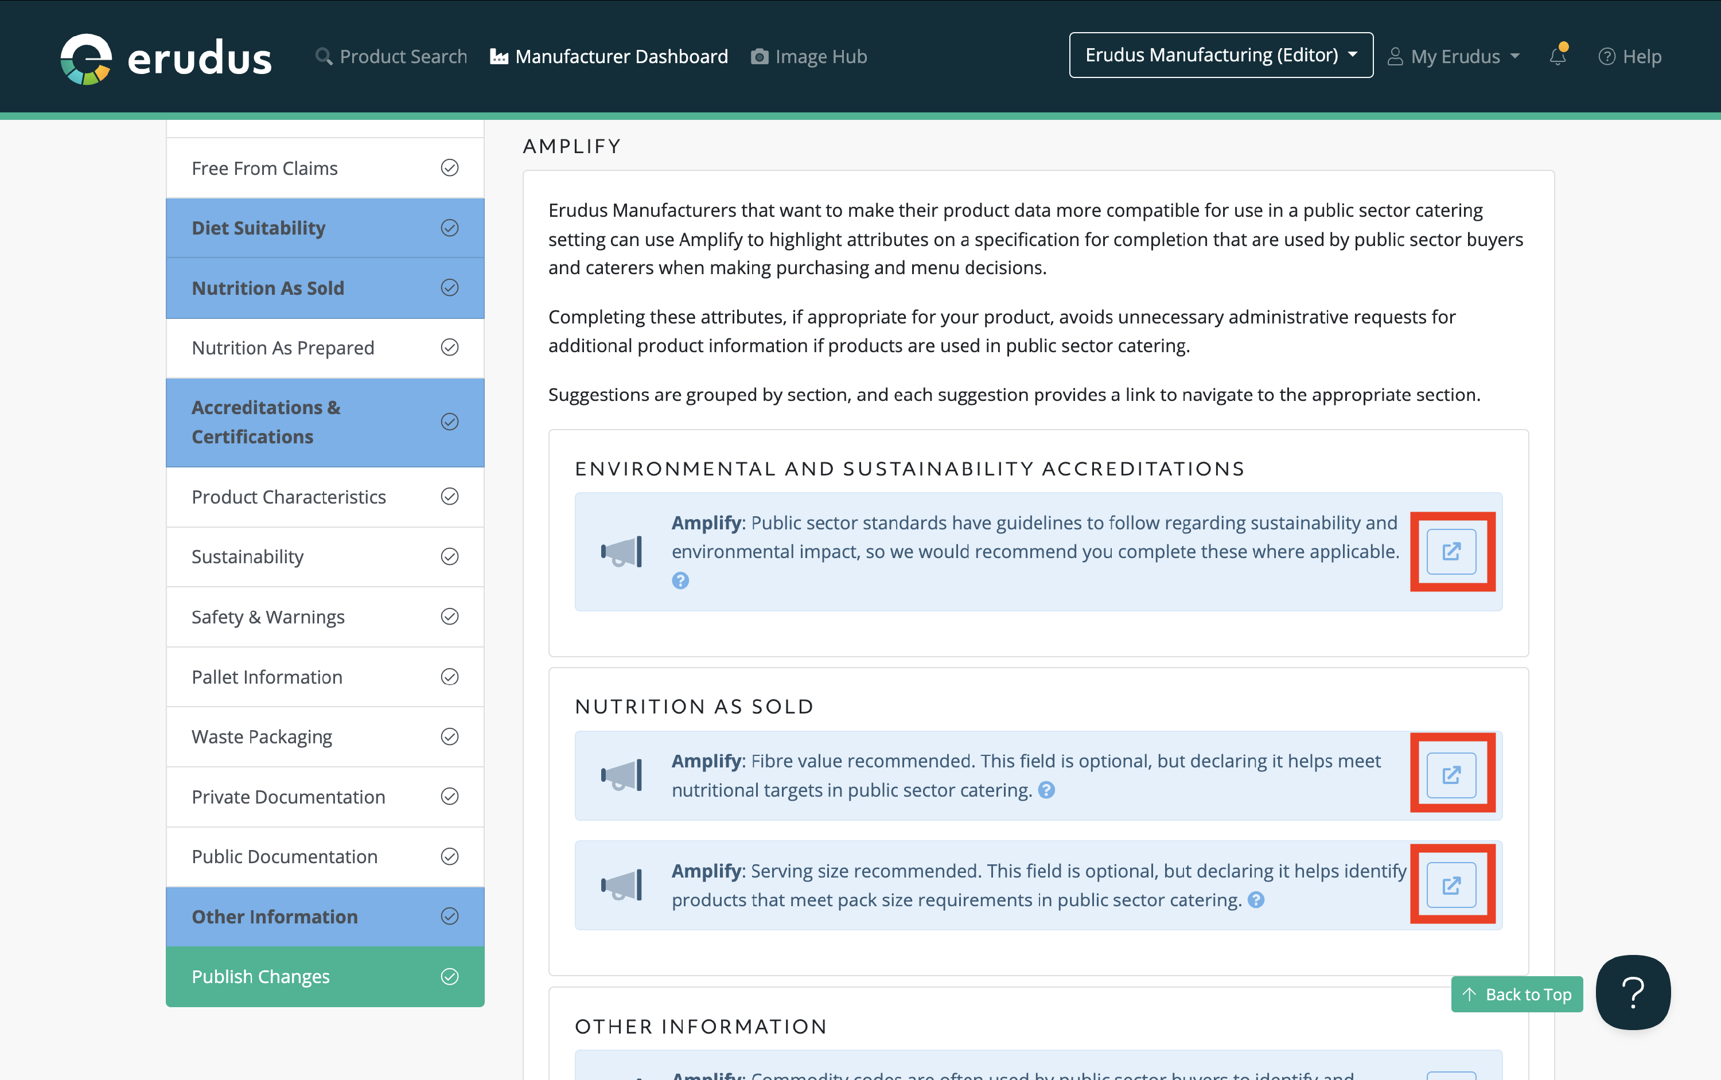Expand Erudus Manufacturing (Editor) dropdown

click(x=1220, y=55)
